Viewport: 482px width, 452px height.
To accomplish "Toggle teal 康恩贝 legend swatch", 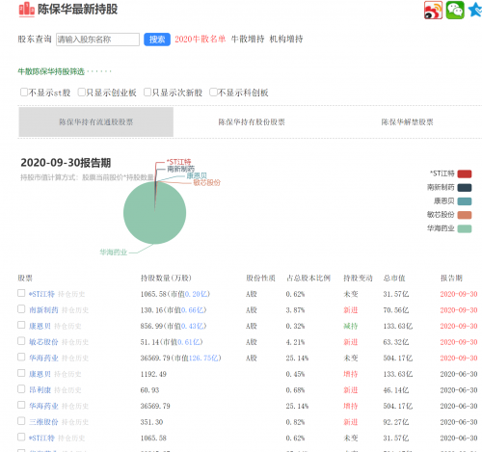I will pos(465,201).
